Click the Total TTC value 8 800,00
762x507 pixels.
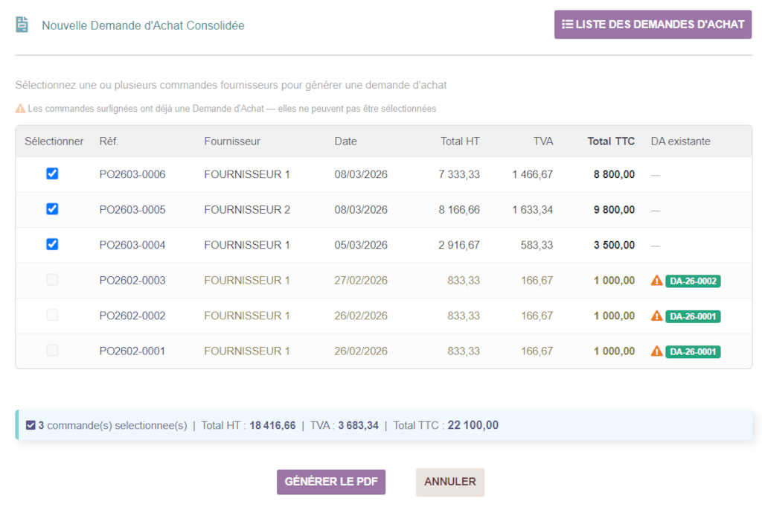pyautogui.click(x=614, y=174)
